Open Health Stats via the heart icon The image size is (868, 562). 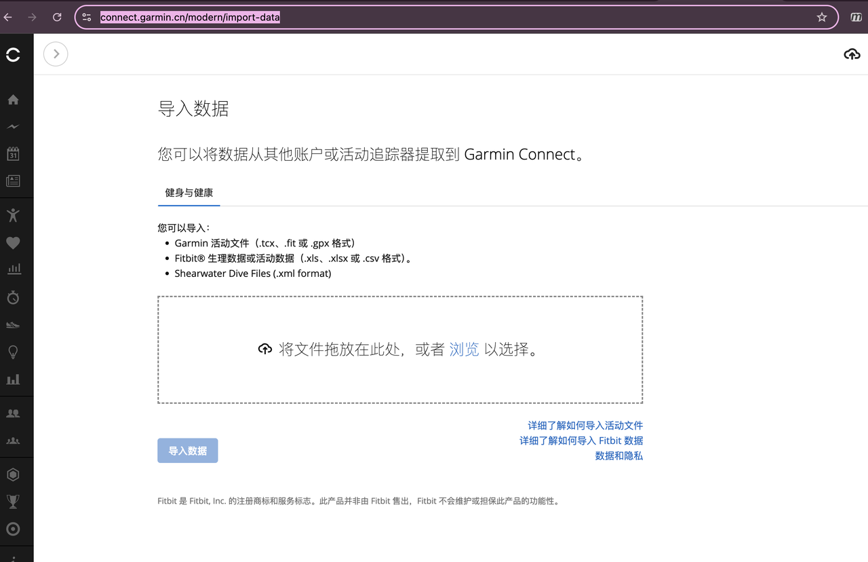tap(13, 242)
